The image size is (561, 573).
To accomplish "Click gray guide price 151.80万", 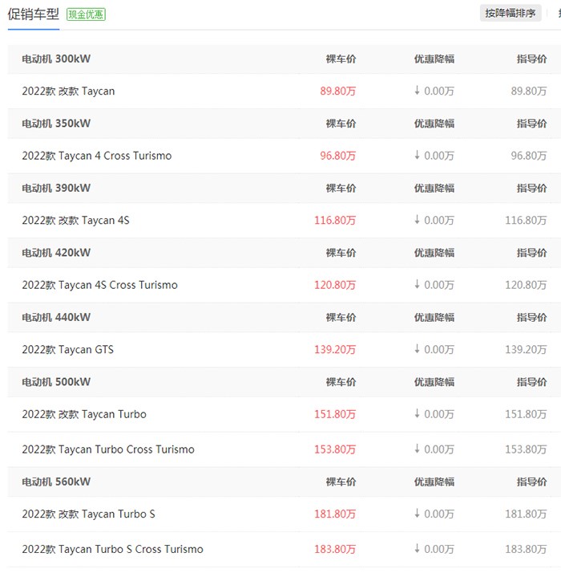I will 526,414.
